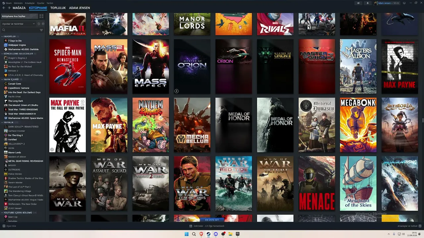Image resolution: width=424 pixels, height=238 pixels.
Task: Switch to the MAĞAZA tab
Action: 19,8
